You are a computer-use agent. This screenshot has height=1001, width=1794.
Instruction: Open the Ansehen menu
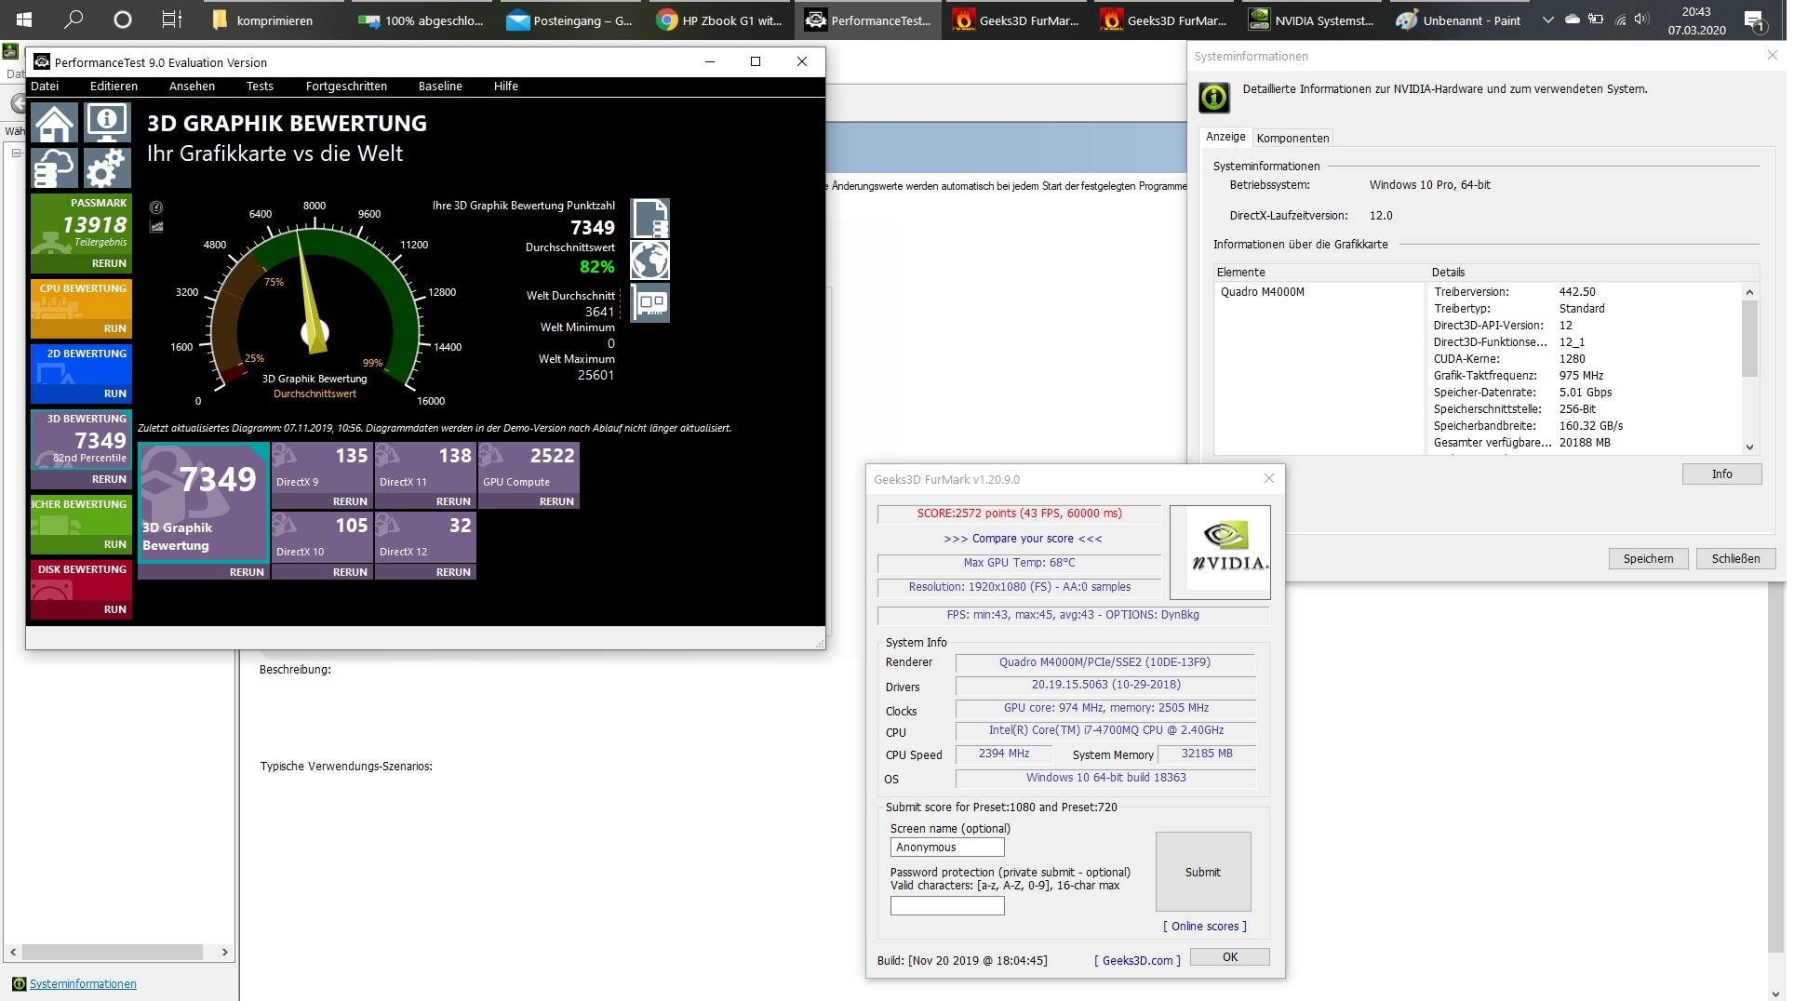193,87
